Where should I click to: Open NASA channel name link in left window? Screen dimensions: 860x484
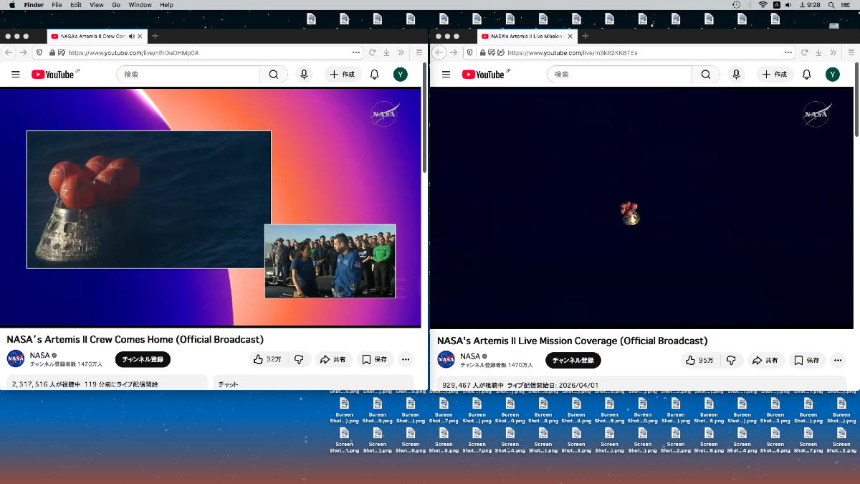39,355
